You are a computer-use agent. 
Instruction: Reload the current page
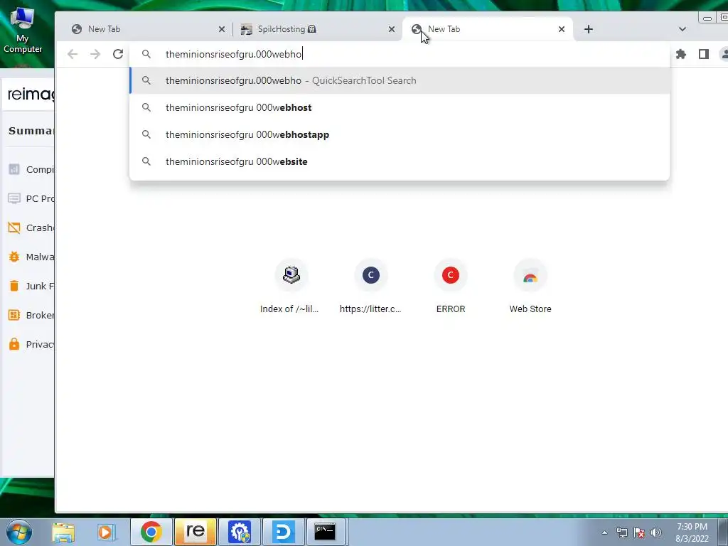(x=118, y=54)
